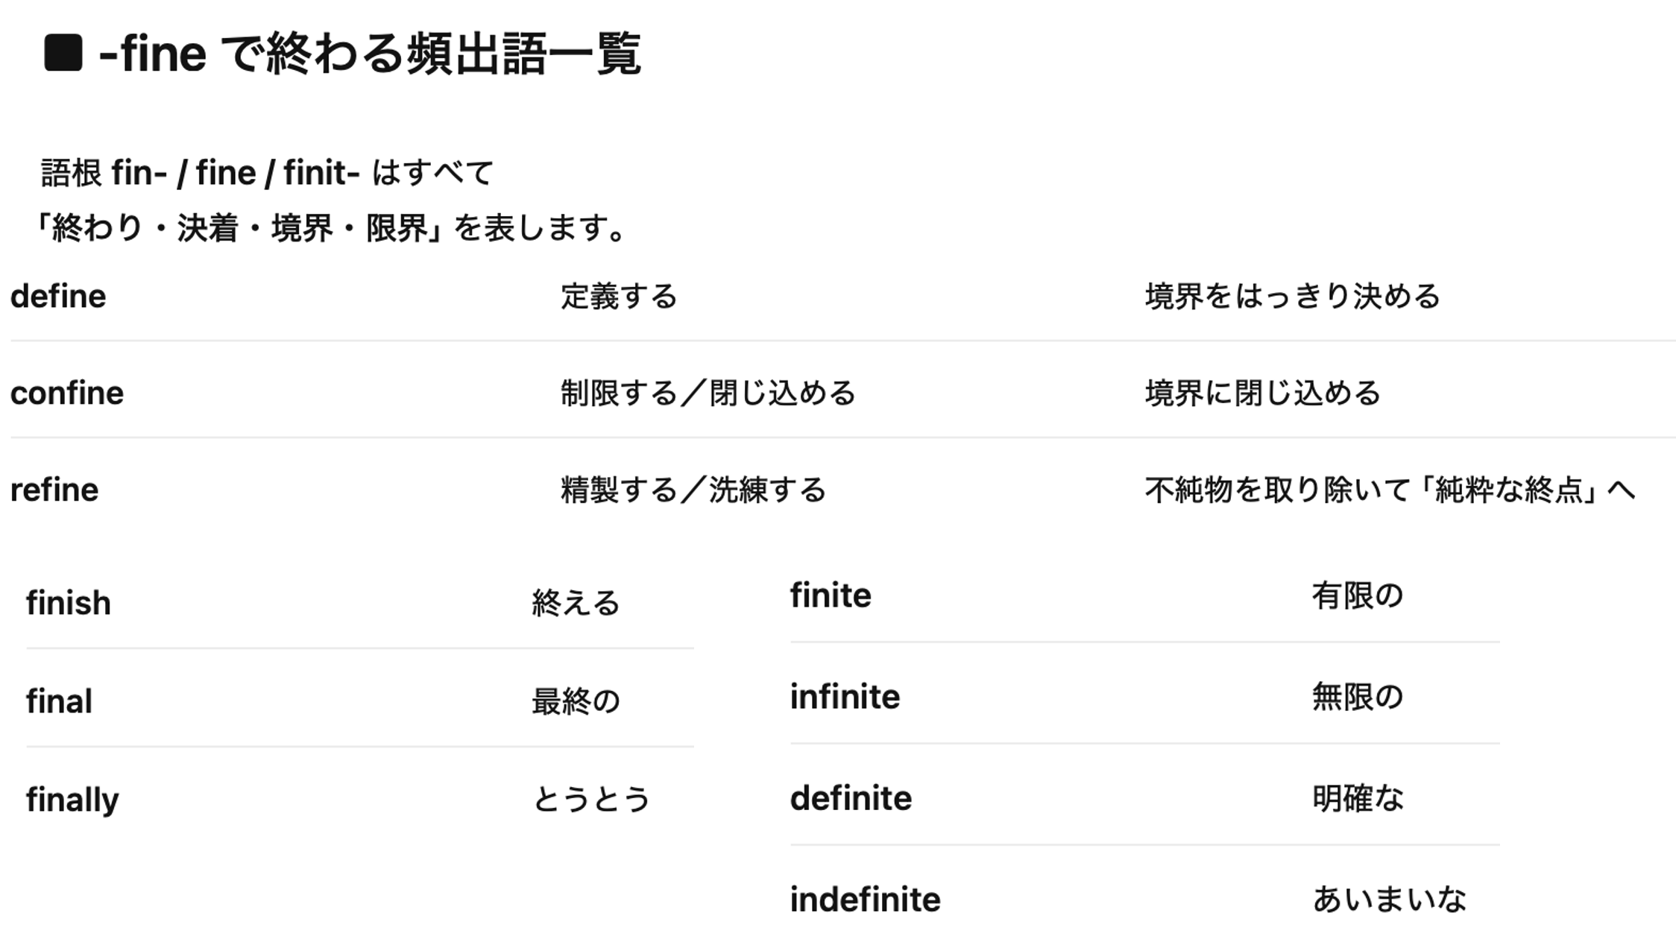Click the '-fine で終わる頻出語一覧' heading
The width and height of the screenshot is (1676, 945).
click(x=369, y=54)
